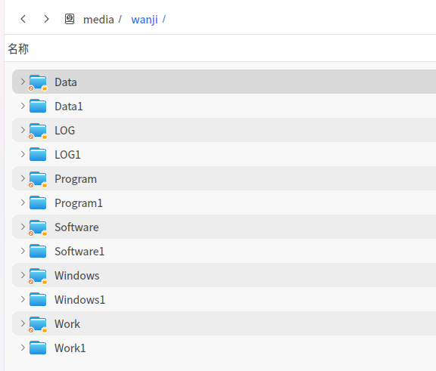Image resolution: width=436 pixels, height=371 pixels.
Task: Click the locked LOG folder icon
Action: click(38, 131)
